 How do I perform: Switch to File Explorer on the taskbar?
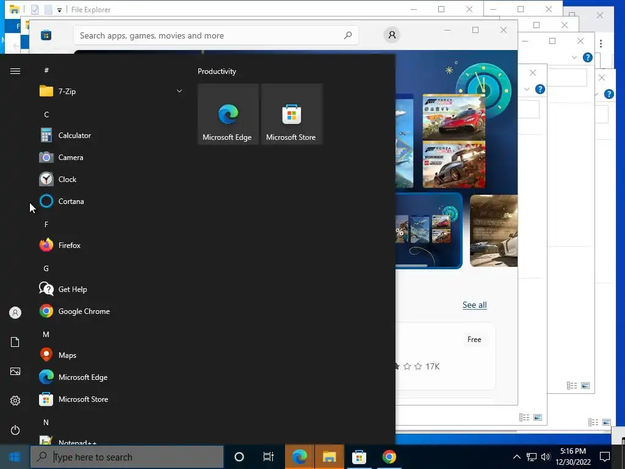point(329,457)
